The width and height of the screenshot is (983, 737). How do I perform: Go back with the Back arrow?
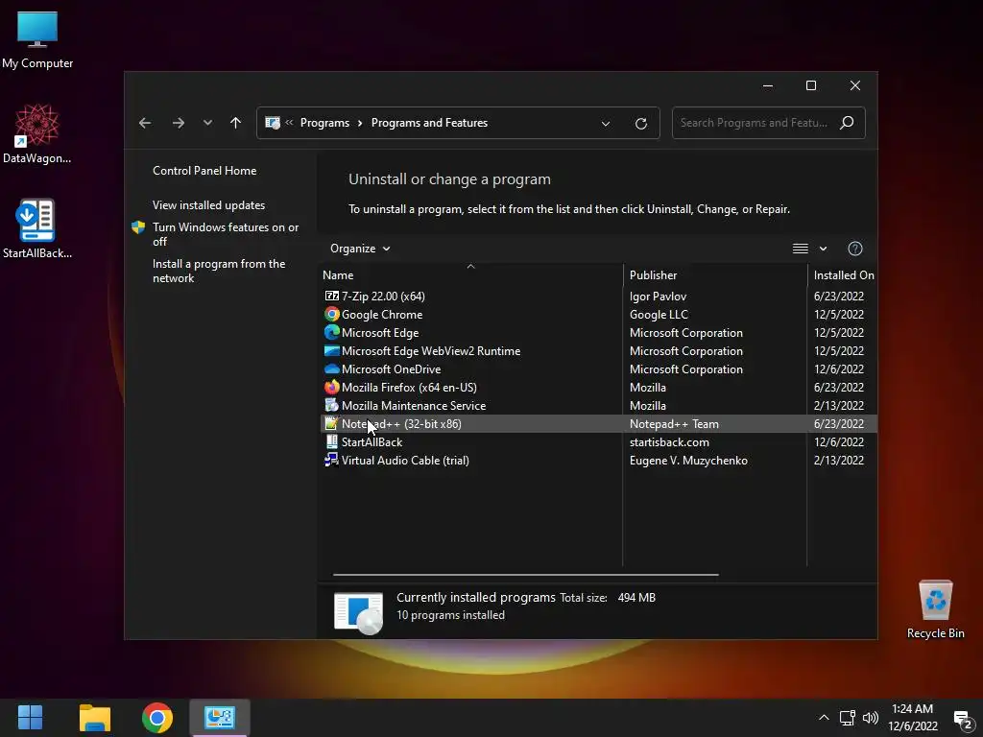tap(145, 123)
